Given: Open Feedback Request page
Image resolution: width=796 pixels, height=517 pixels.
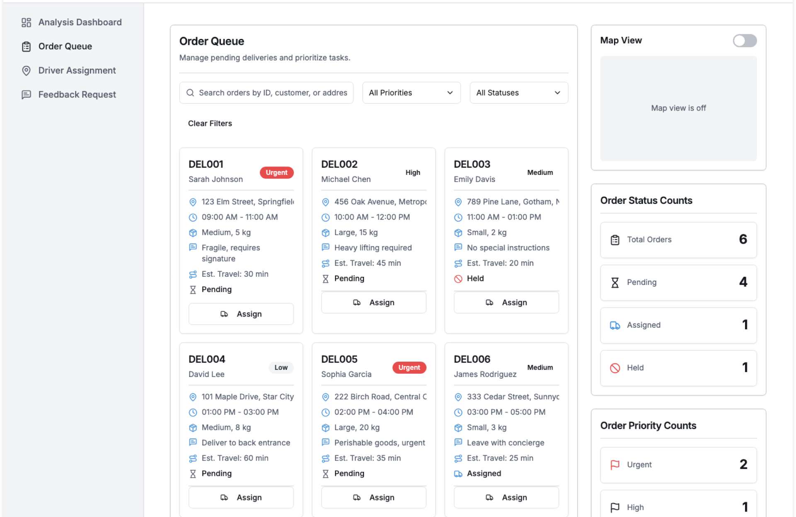Looking at the screenshot, I should click(x=77, y=95).
